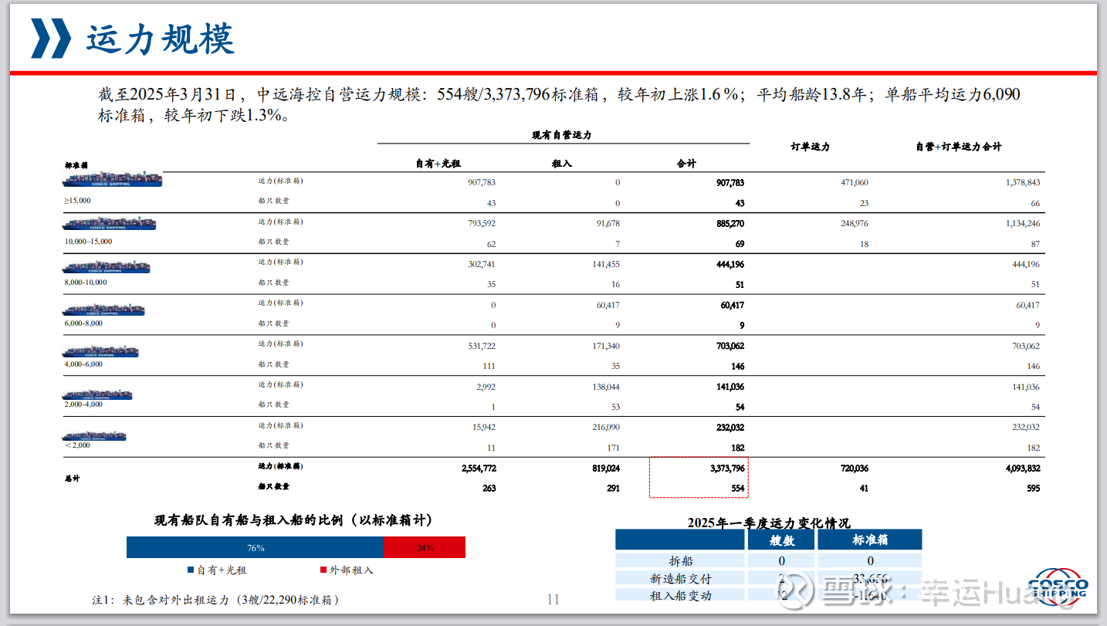Click the 租入 column header
Screen dimensions: 1107x626
pos(561,164)
